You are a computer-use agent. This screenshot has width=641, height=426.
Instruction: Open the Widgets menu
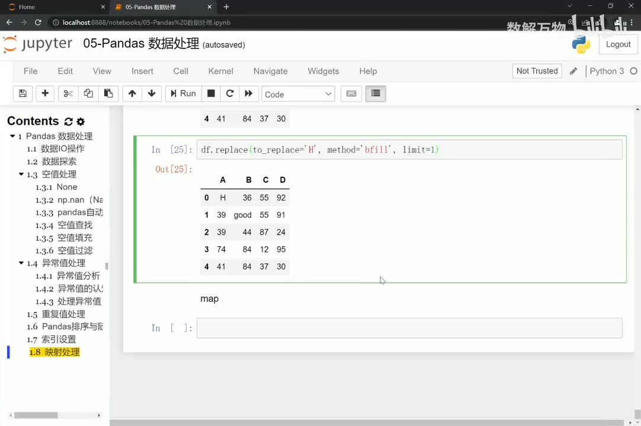point(323,71)
